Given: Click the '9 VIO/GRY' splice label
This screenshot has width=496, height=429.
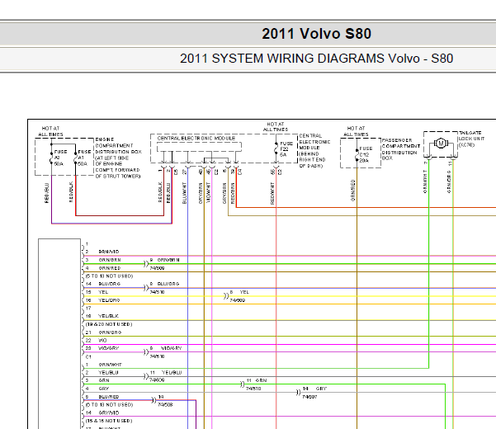Looking at the screenshot, I should click(166, 348).
